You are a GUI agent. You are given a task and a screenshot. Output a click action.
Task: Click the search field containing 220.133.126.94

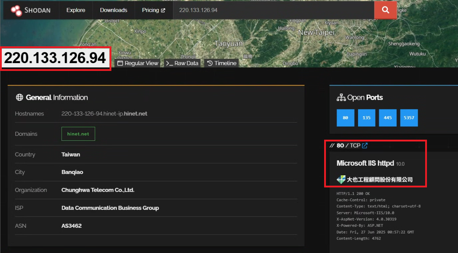click(273, 10)
